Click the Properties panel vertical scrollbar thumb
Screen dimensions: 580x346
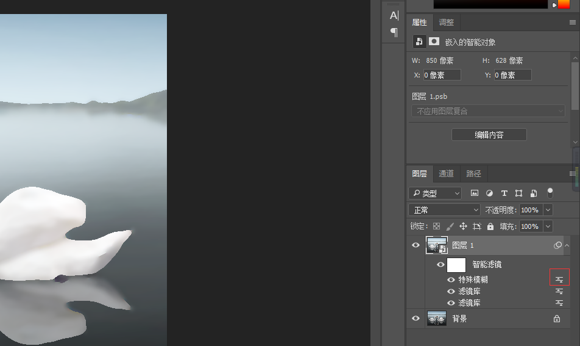tap(575, 86)
